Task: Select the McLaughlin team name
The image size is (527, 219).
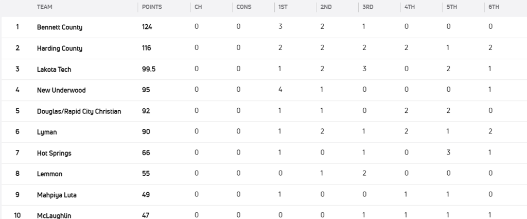Action: (x=54, y=215)
